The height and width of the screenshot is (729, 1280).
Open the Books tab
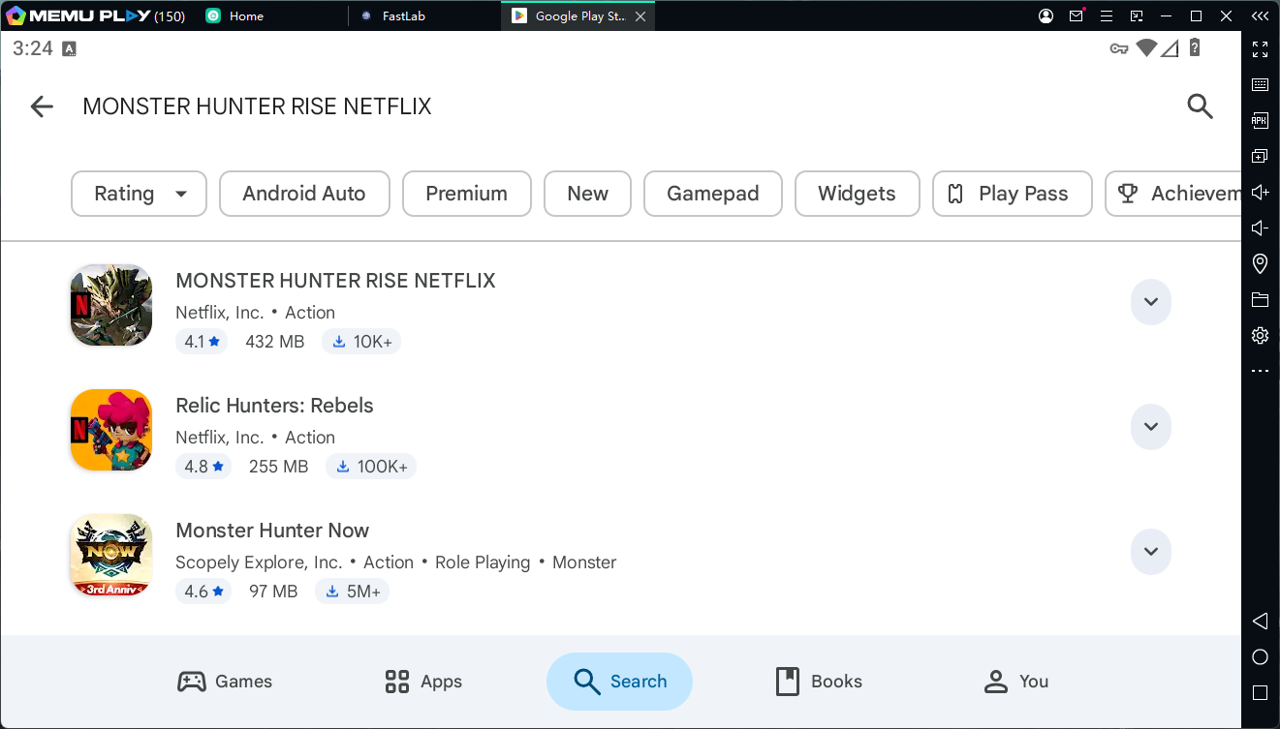819,682
